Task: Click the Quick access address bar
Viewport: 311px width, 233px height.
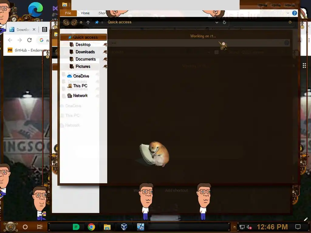Action: pyautogui.click(x=161, y=22)
